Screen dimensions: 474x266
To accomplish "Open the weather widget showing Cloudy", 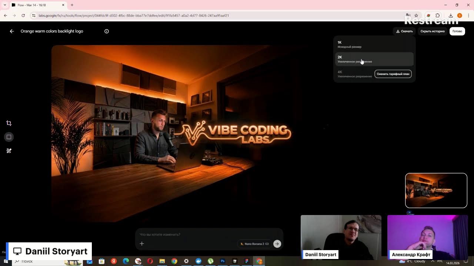I will (413, 261).
